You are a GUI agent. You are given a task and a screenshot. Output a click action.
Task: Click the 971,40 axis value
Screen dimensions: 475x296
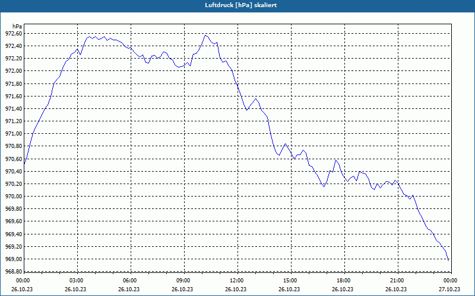[14, 109]
